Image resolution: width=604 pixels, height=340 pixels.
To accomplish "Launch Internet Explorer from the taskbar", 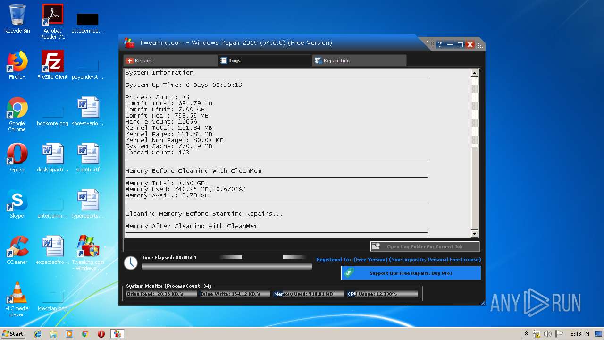I will [x=38, y=334].
